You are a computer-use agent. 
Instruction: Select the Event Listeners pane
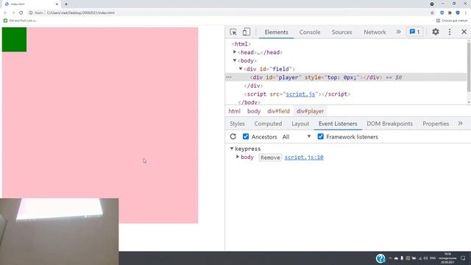point(338,124)
